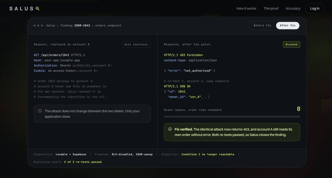
Task: Click the HTTP/1.1 403 Forbidden status line
Action: (x=183, y=55)
